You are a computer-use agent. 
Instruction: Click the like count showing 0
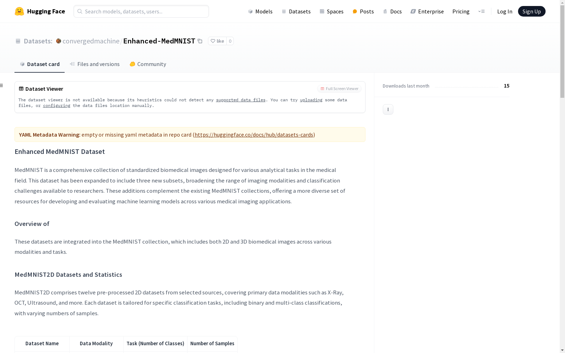[230, 41]
